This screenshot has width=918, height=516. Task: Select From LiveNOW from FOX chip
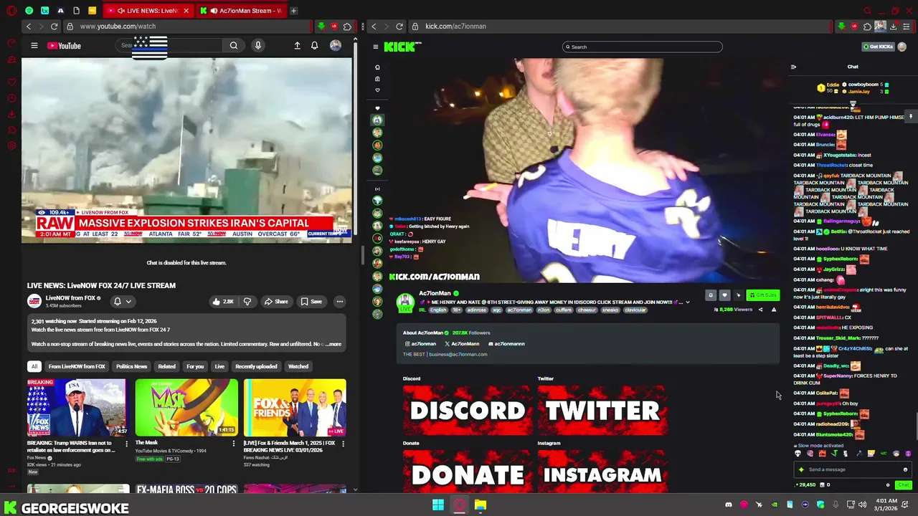(77, 366)
